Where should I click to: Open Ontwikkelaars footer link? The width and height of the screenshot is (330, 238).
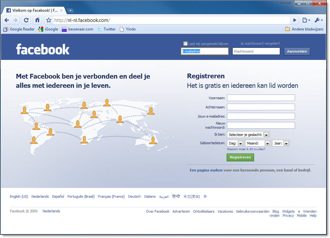point(204,211)
